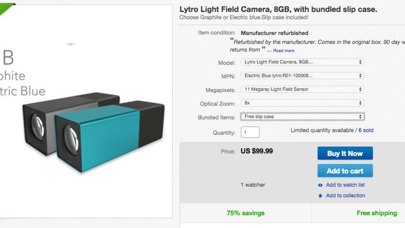Click the Lytro Light Field Camera listing title

pos(278,9)
